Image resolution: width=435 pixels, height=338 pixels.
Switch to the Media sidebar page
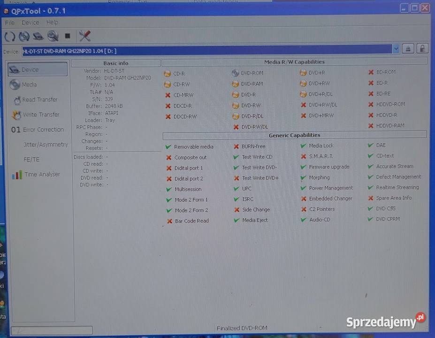click(x=29, y=85)
